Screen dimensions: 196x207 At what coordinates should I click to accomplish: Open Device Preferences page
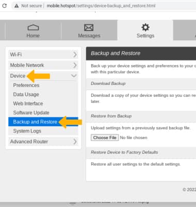coord(26,85)
